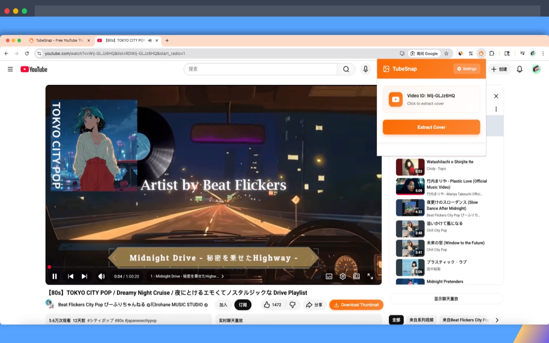Click the 创建 create button

(499, 69)
